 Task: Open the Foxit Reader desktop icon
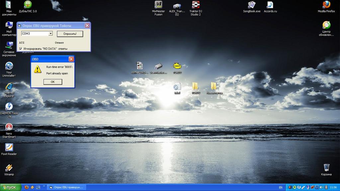pos(9,147)
